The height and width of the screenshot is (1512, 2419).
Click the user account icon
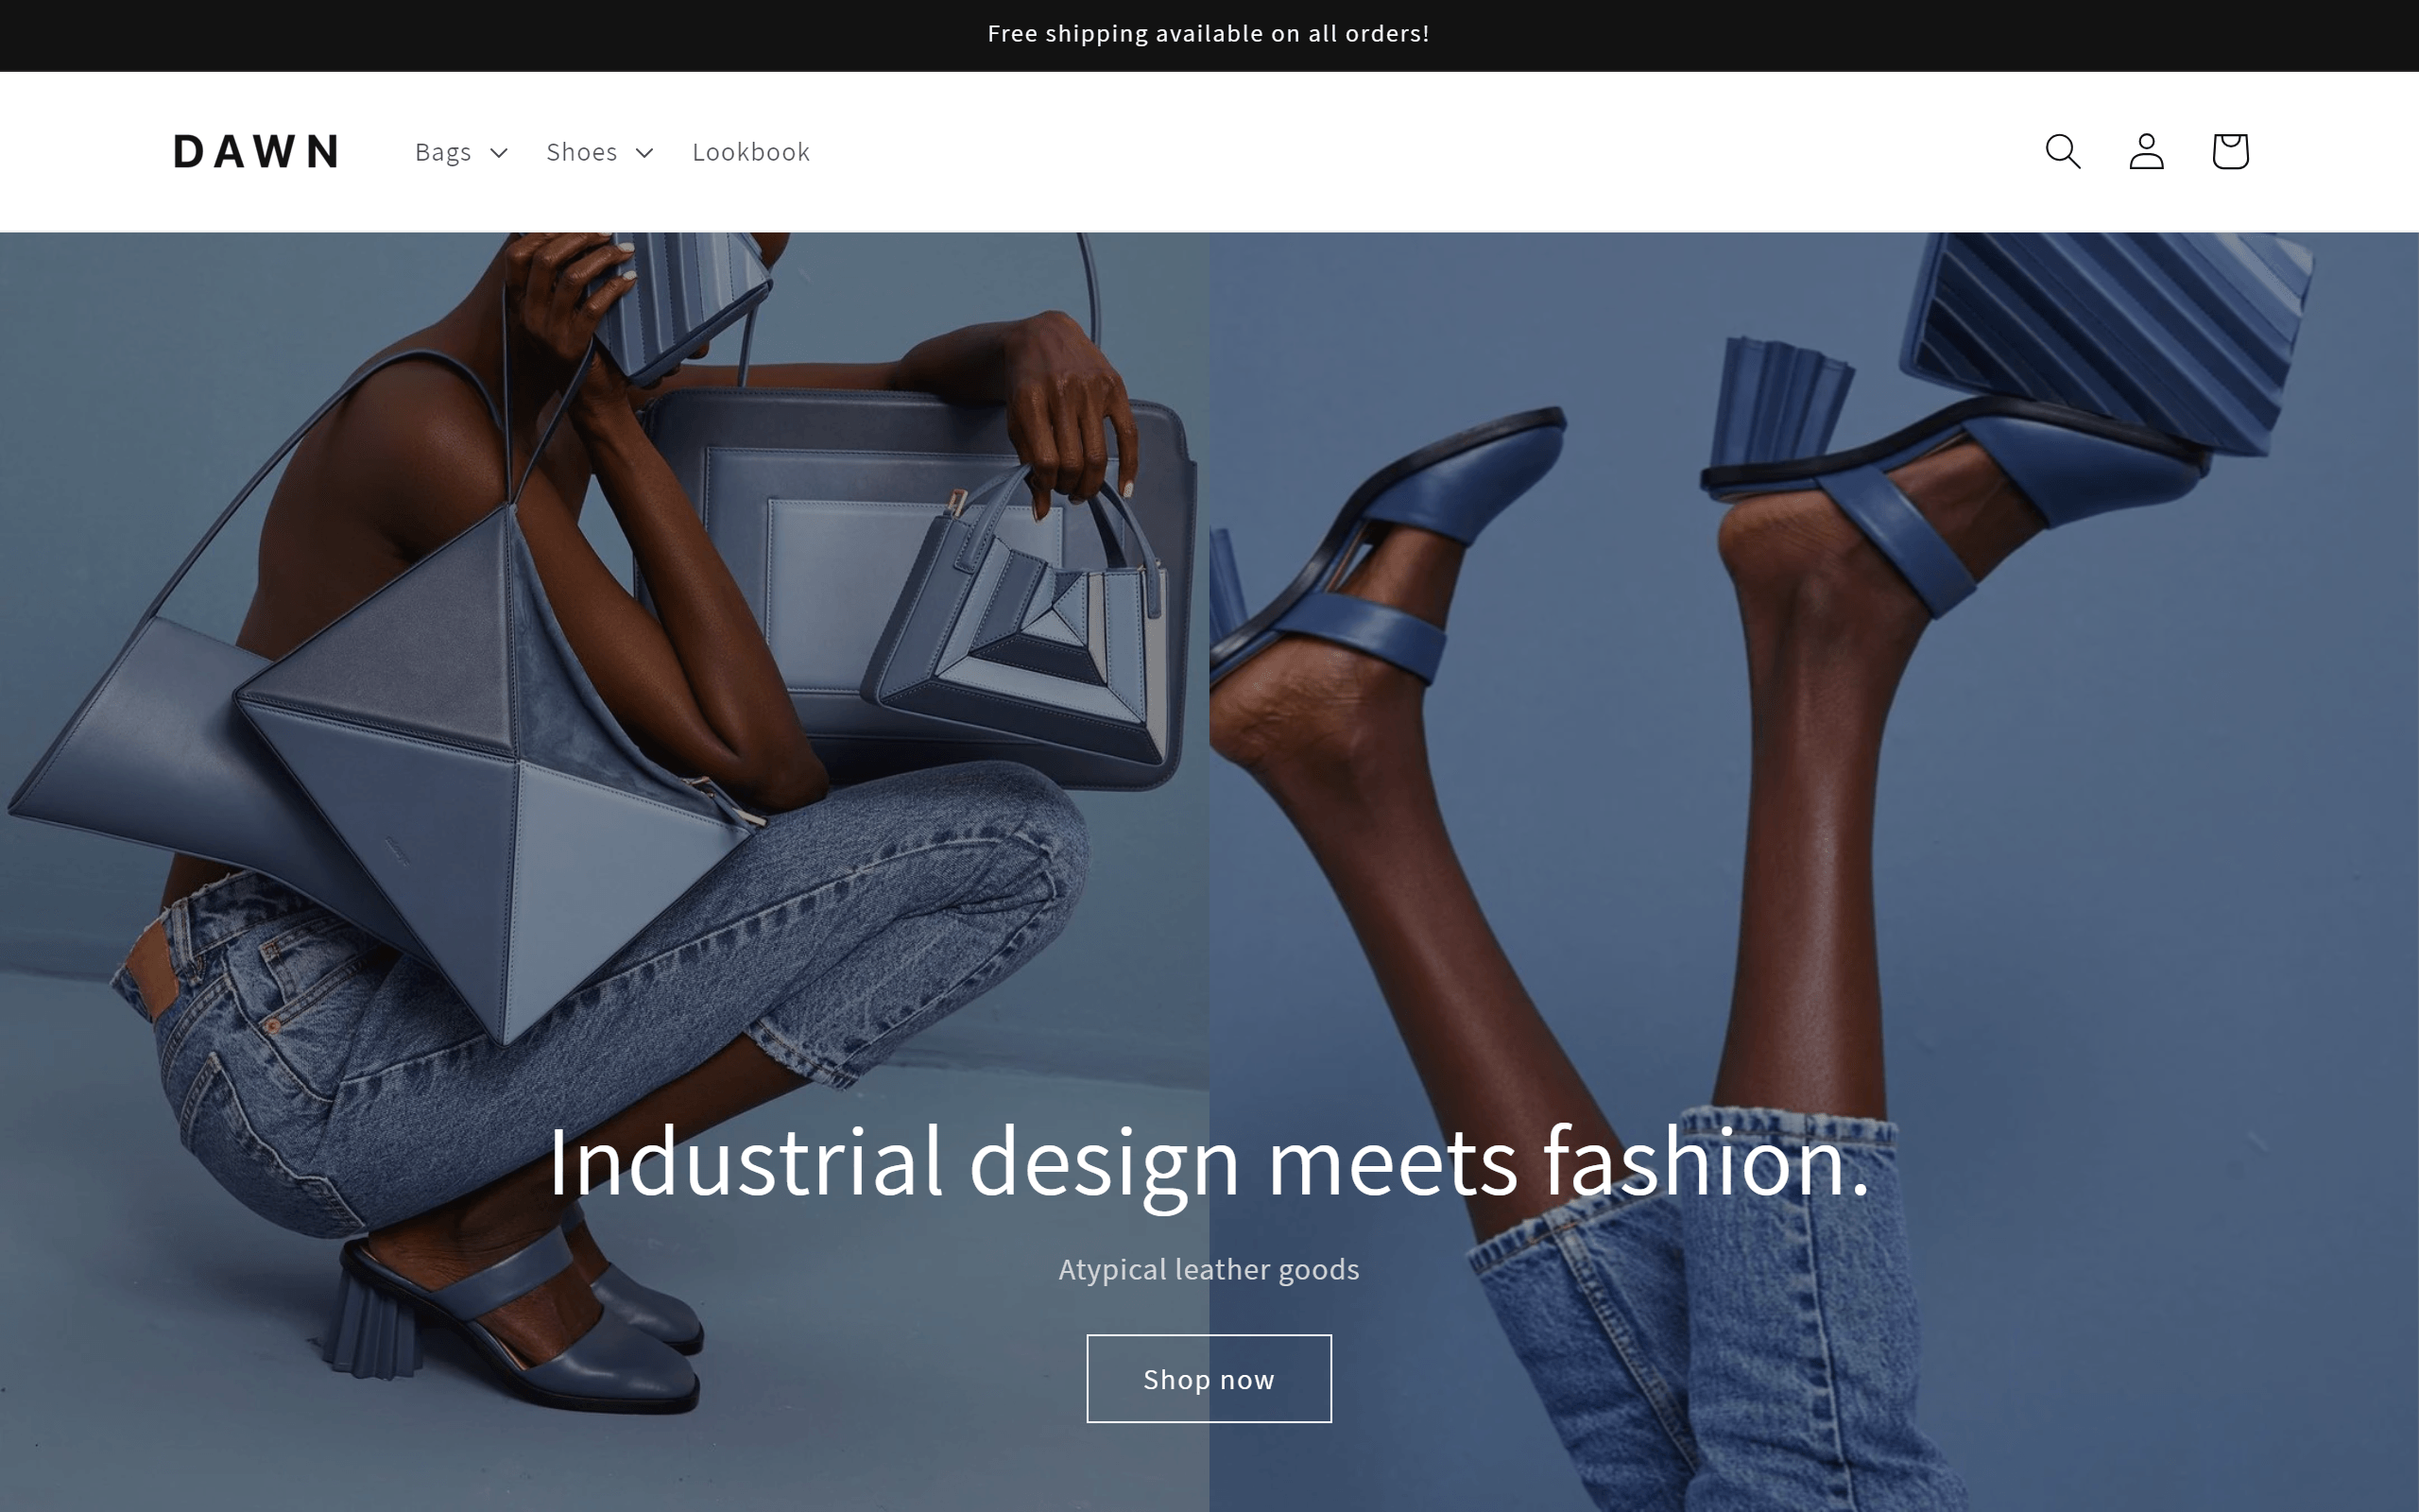click(x=2146, y=150)
